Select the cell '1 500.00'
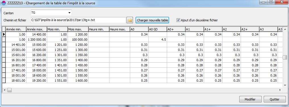This screenshot has width=289, height=107. point(78,70)
